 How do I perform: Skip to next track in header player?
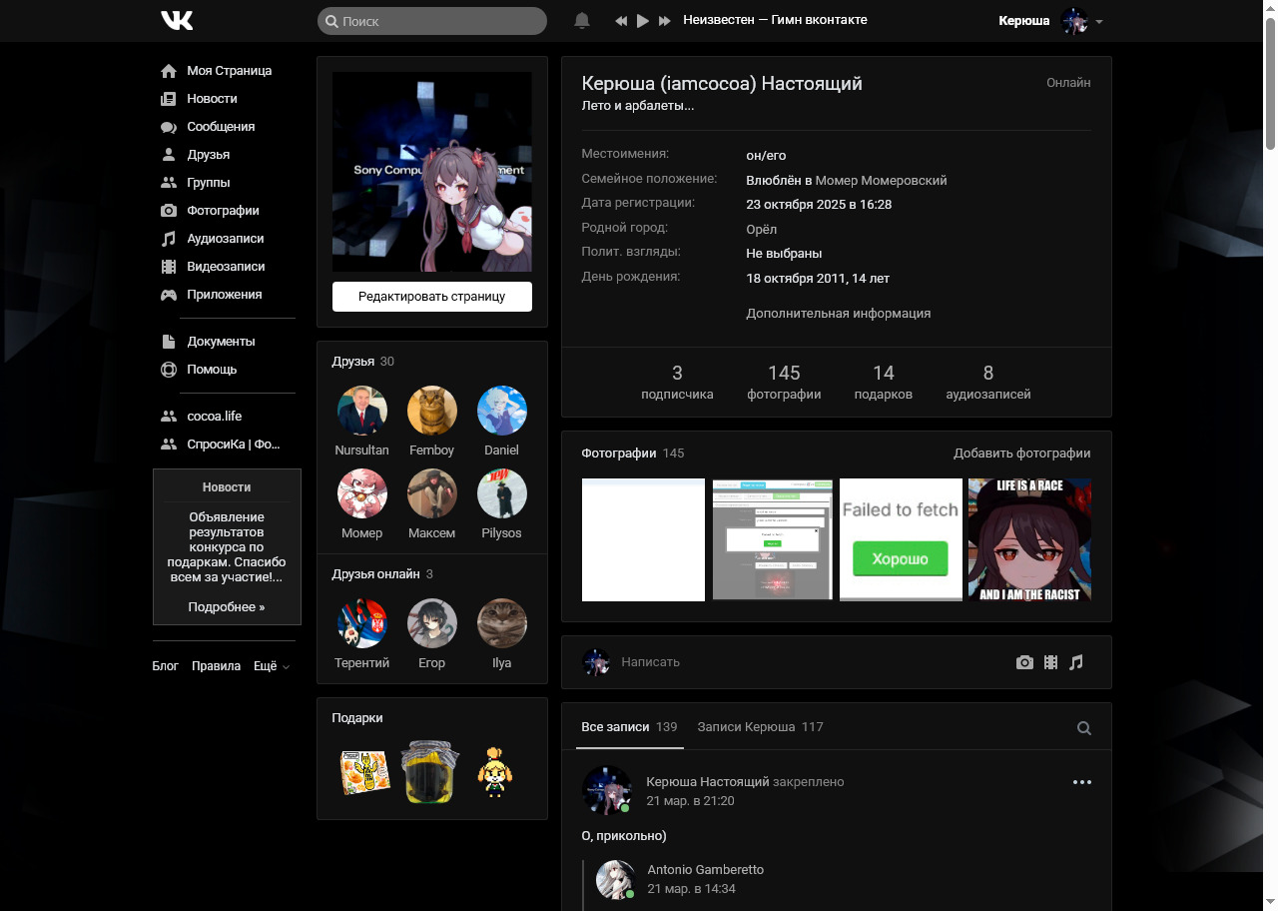coord(665,21)
